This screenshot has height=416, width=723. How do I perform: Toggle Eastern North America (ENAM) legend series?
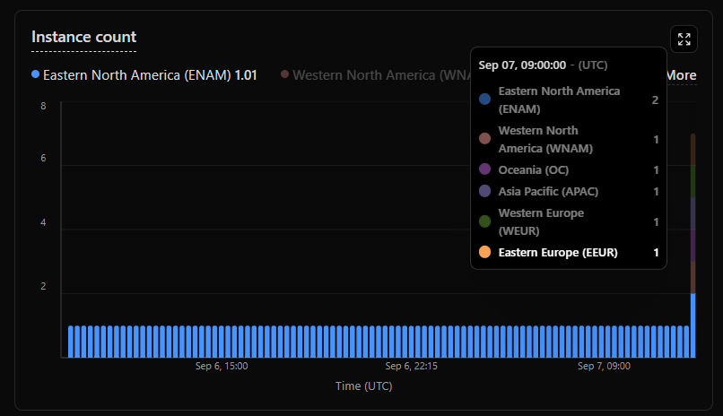[144, 75]
